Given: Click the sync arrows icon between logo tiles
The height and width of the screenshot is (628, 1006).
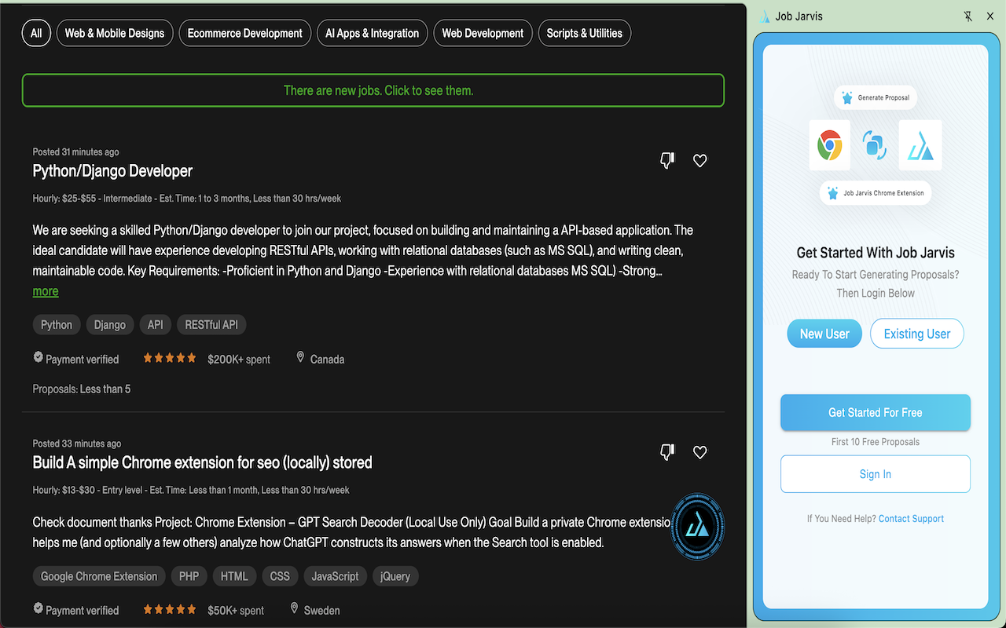Looking at the screenshot, I should coord(875,145).
